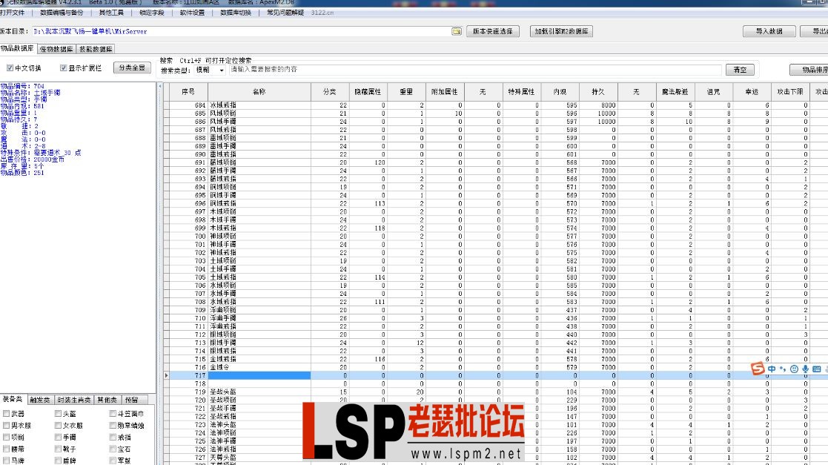Open the 数据编辑与备份 menu
Viewport: 828px width, 465px height.
[62, 12]
